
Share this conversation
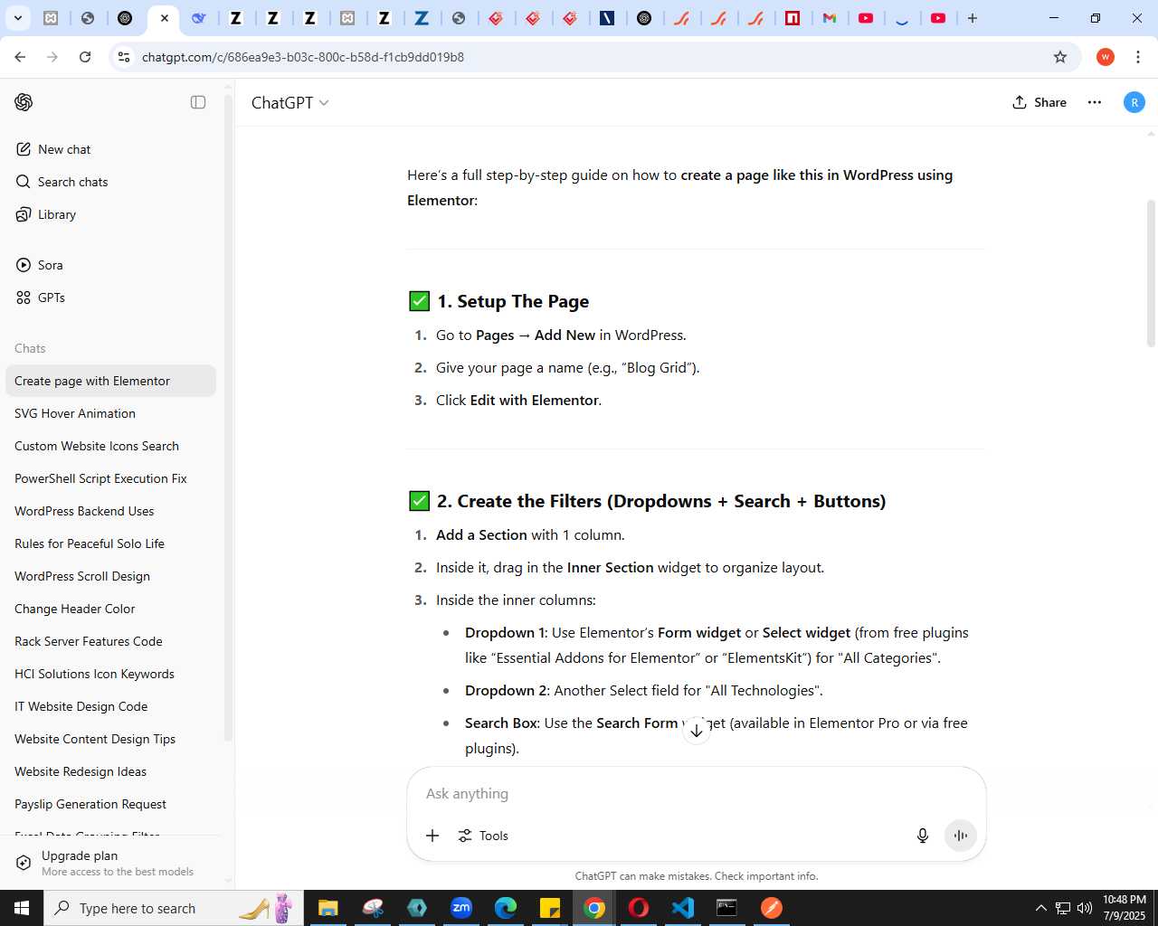[1039, 102]
